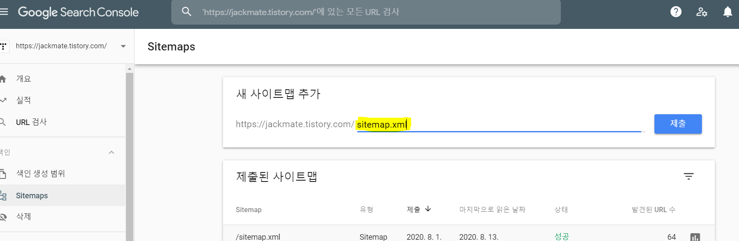Image resolution: width=739 pixels, height=241 pixels.
Task: Open the 실적 menu item
Action: click(63, 100)
